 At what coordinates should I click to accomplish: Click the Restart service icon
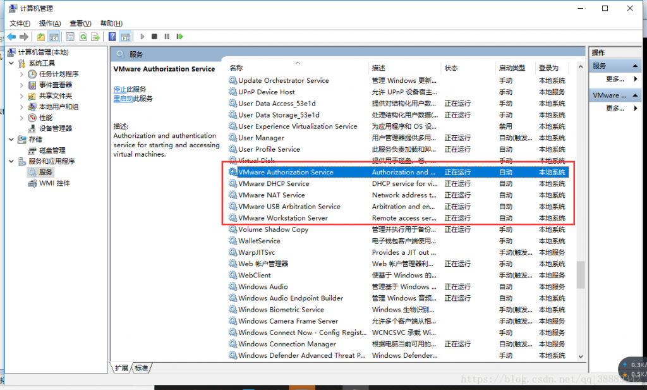(x=179, y=37)
